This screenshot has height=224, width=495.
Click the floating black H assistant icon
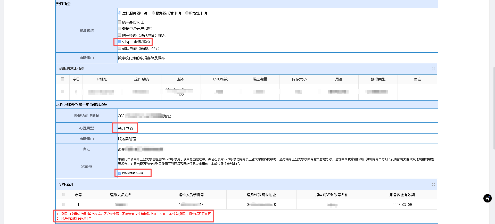[487, 198]
